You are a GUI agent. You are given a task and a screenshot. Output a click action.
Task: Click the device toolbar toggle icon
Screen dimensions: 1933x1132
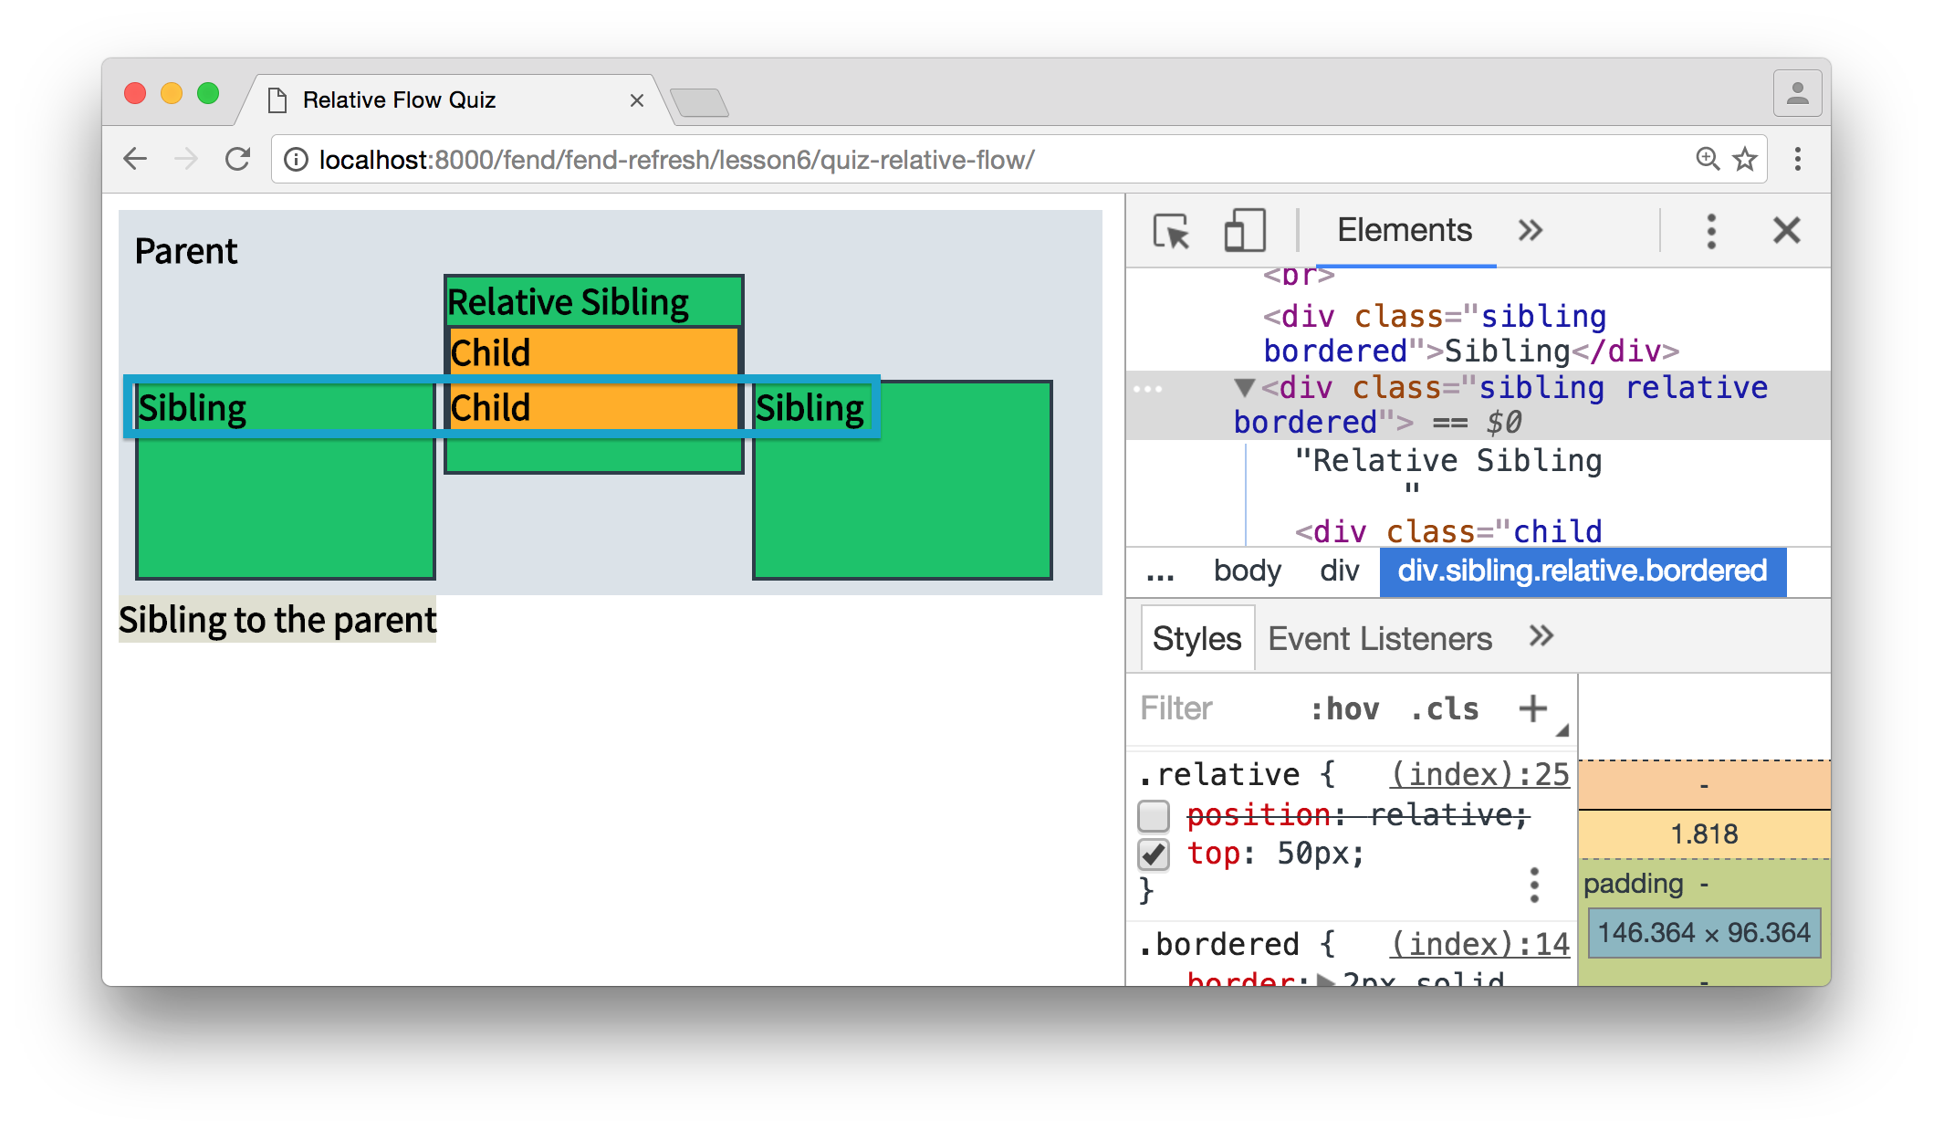pos(1239,232)
